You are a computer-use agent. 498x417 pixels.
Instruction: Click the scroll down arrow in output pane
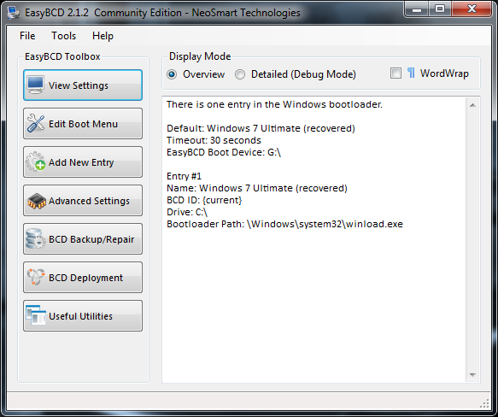(x=472, y=375)
